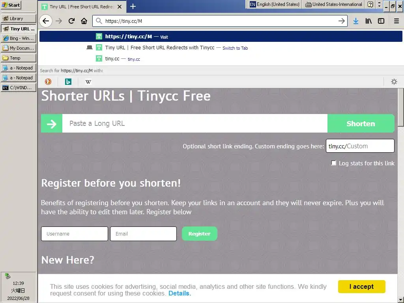Image resolution: width=404 pixels, height=303 pixels.
Task: Search with Wikipedia icon
Action: click(x=88, y=82)
